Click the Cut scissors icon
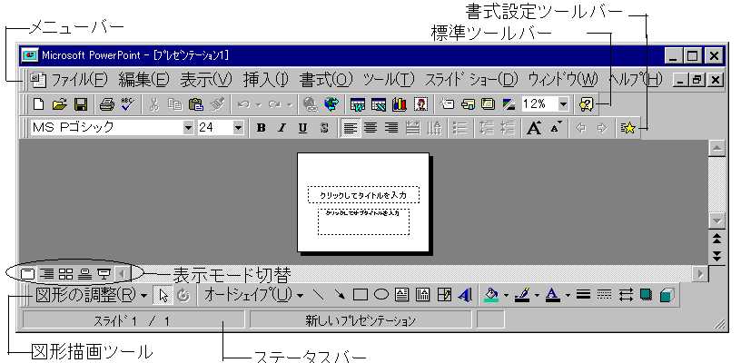This screenshot has width=741, height=363. [x=154, y=104]
